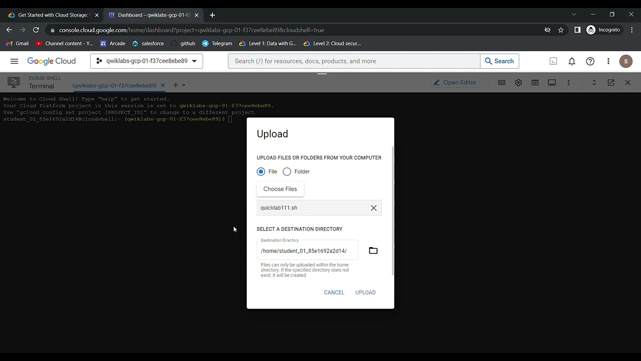Select the qwiklabs-gcp-01 terminal tab

[114, 85]
